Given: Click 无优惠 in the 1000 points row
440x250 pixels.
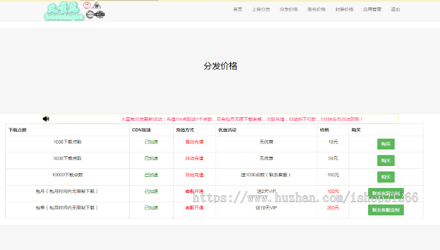Looking at the screenshot, I should point(266,142).
